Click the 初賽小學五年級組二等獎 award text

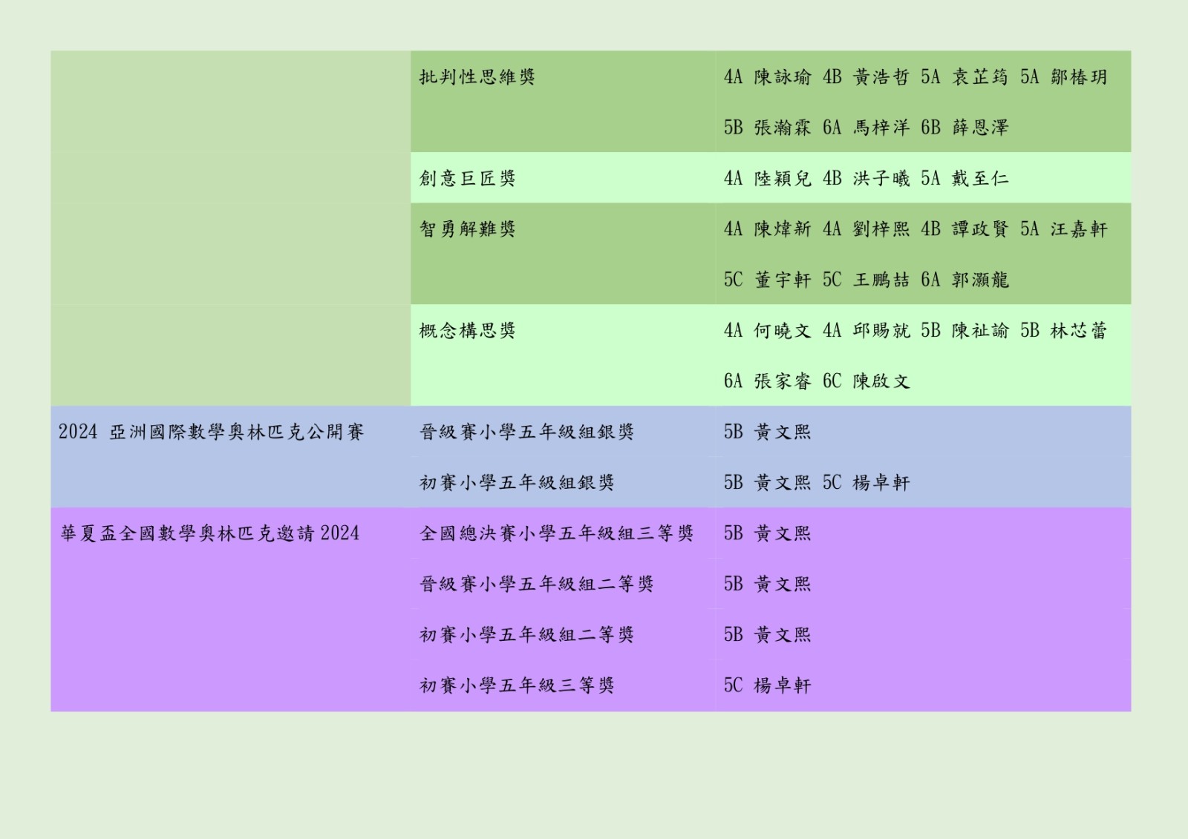526,635
